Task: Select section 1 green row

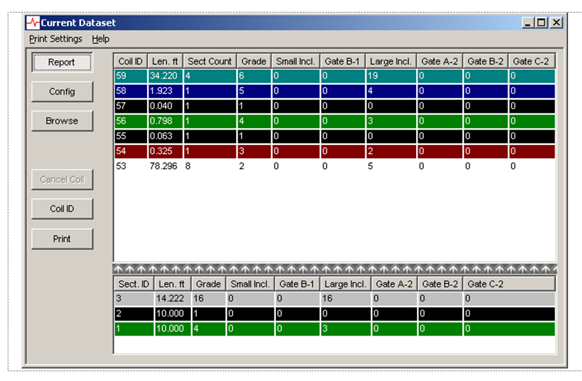Action: click(335, 328)
